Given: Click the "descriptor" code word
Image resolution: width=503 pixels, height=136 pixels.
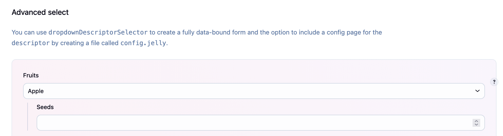Looking at the screenshot, I should tap(30, 43).
